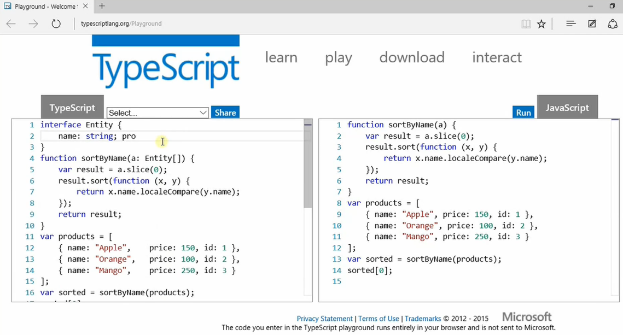Click 'interface Entity {' in TypeScript editor
Image resolution: width=623 pixels, height=335 pixels.
81,125
